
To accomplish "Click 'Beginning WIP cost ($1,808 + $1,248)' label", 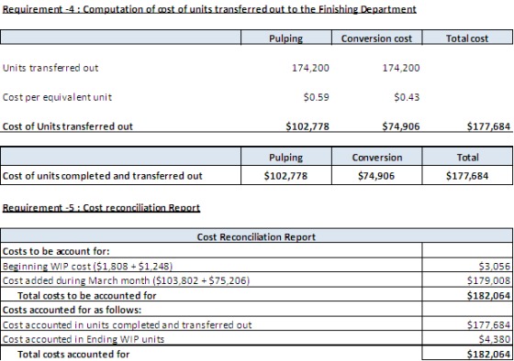I will pyautogui.click(x=87, y=266).
